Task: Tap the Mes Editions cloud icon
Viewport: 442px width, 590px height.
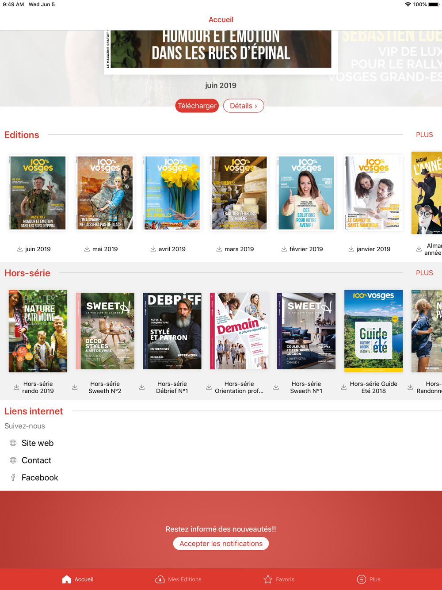Action: (160, 579)
